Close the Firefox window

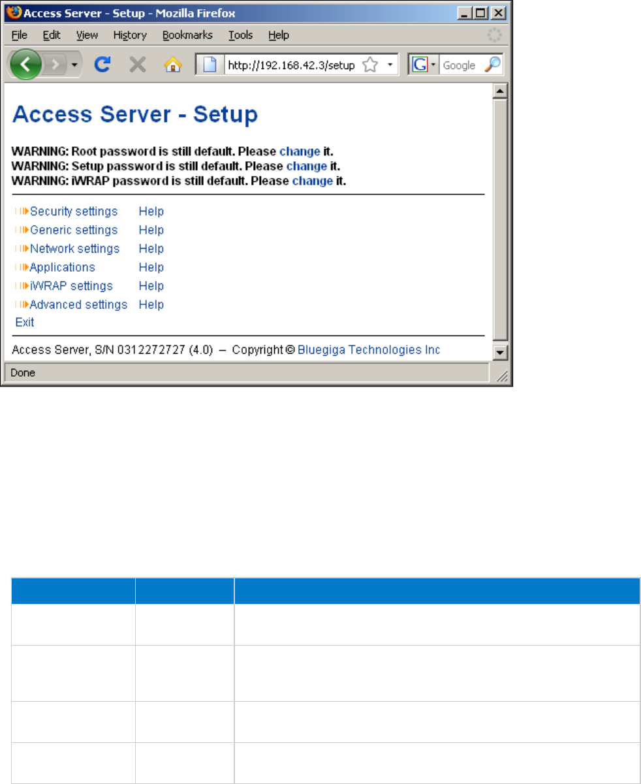coord(499,13)
